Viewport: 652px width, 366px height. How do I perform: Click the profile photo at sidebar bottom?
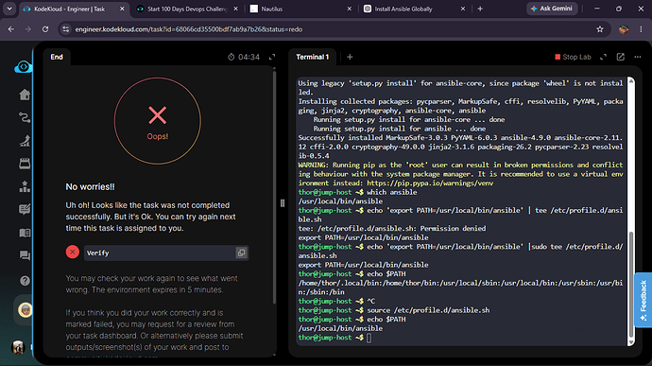18,347
